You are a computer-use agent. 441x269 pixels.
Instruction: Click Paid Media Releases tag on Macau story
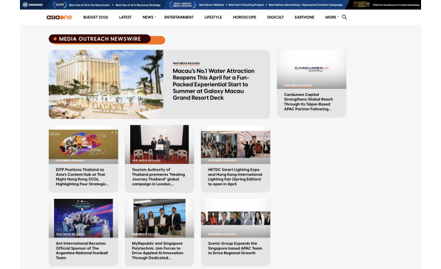point(186,64)
